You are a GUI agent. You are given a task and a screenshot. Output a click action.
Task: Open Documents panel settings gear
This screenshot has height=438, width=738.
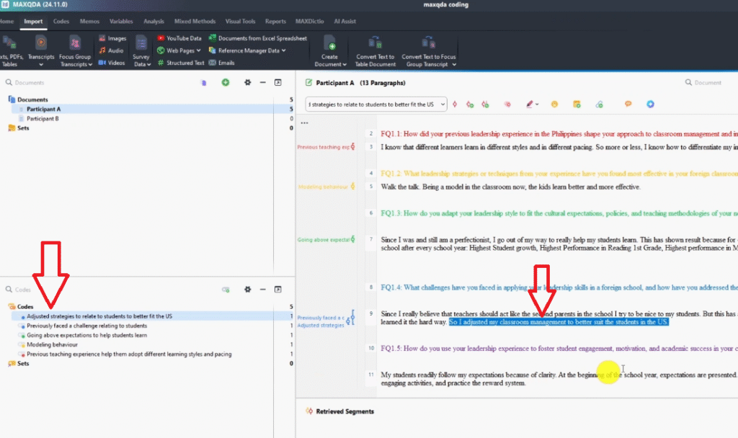tap(247, 83)
